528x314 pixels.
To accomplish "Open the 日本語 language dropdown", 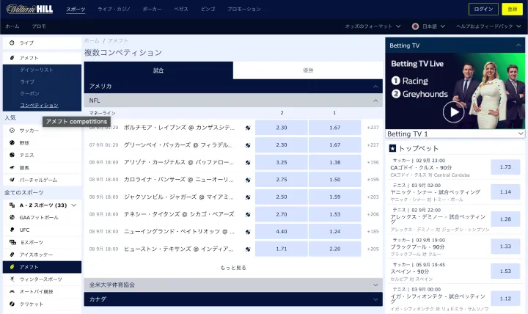I will tap(428, 26).
